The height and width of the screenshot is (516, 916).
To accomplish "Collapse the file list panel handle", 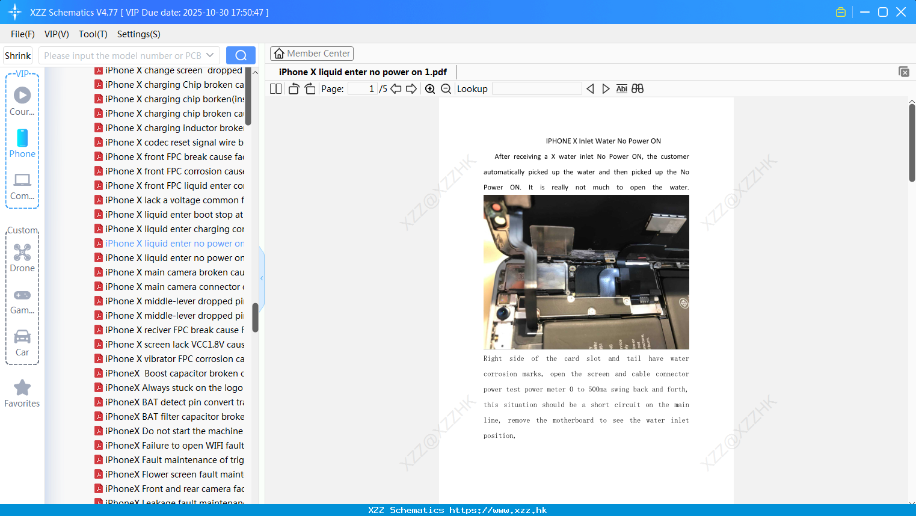I will [x=262, y=278].
